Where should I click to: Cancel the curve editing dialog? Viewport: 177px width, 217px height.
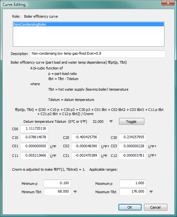[x=156, y=207]
